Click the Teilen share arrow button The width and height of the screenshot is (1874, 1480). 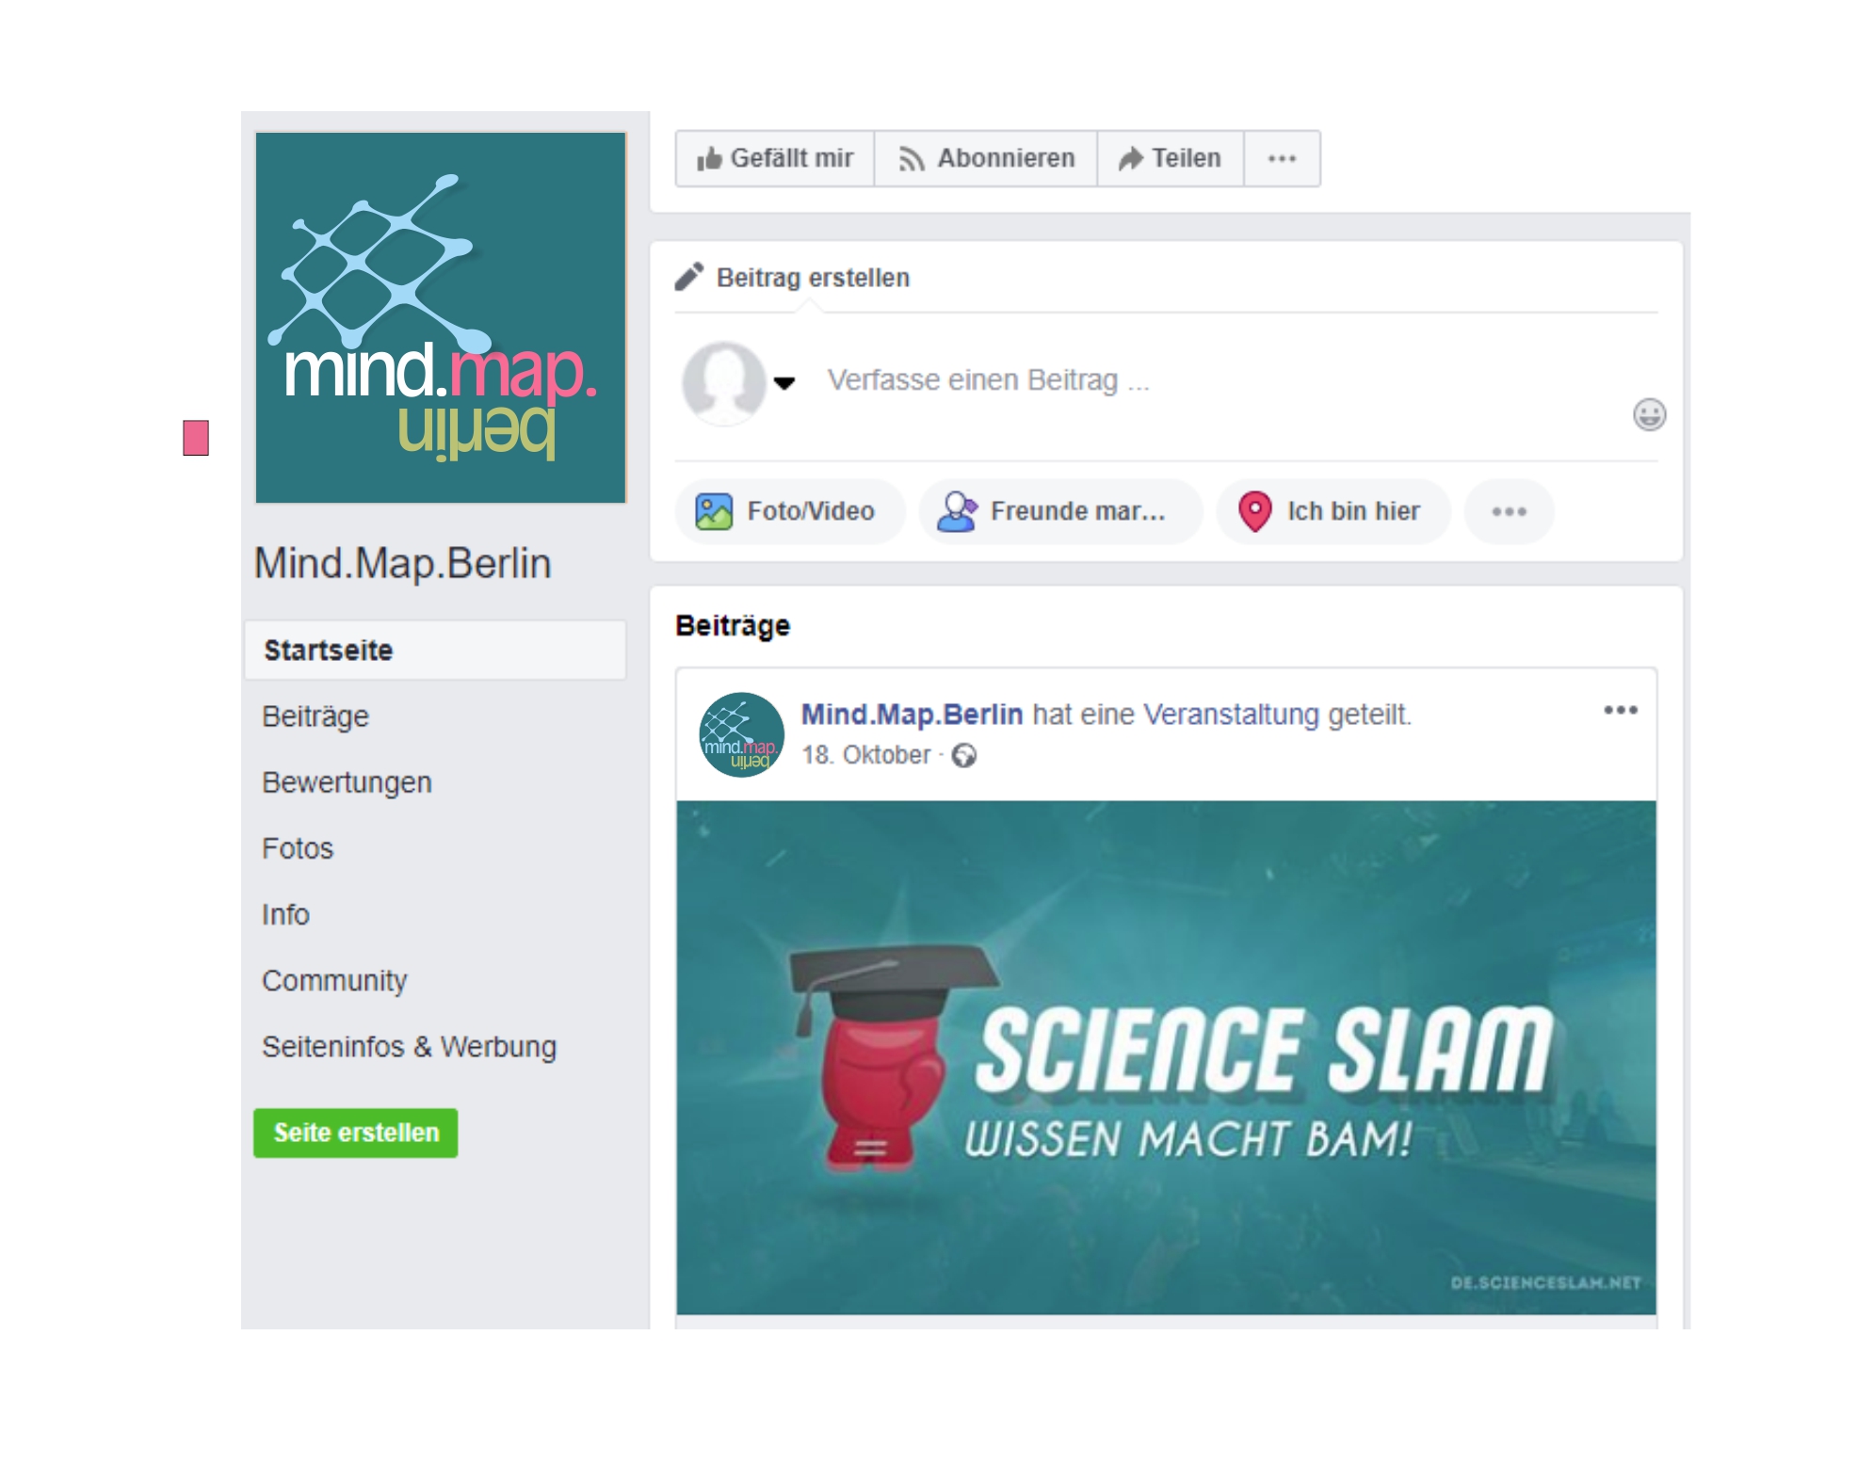pyautogui.click(x=1170, y=158)
